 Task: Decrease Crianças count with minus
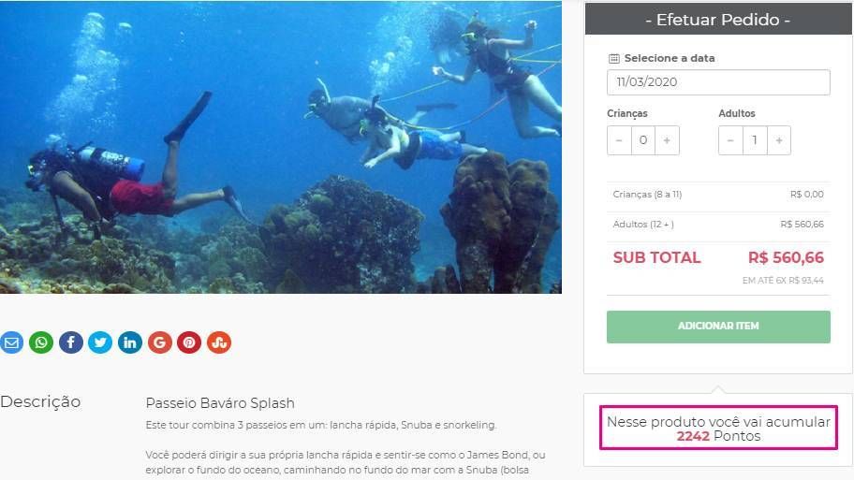(619, 140)
